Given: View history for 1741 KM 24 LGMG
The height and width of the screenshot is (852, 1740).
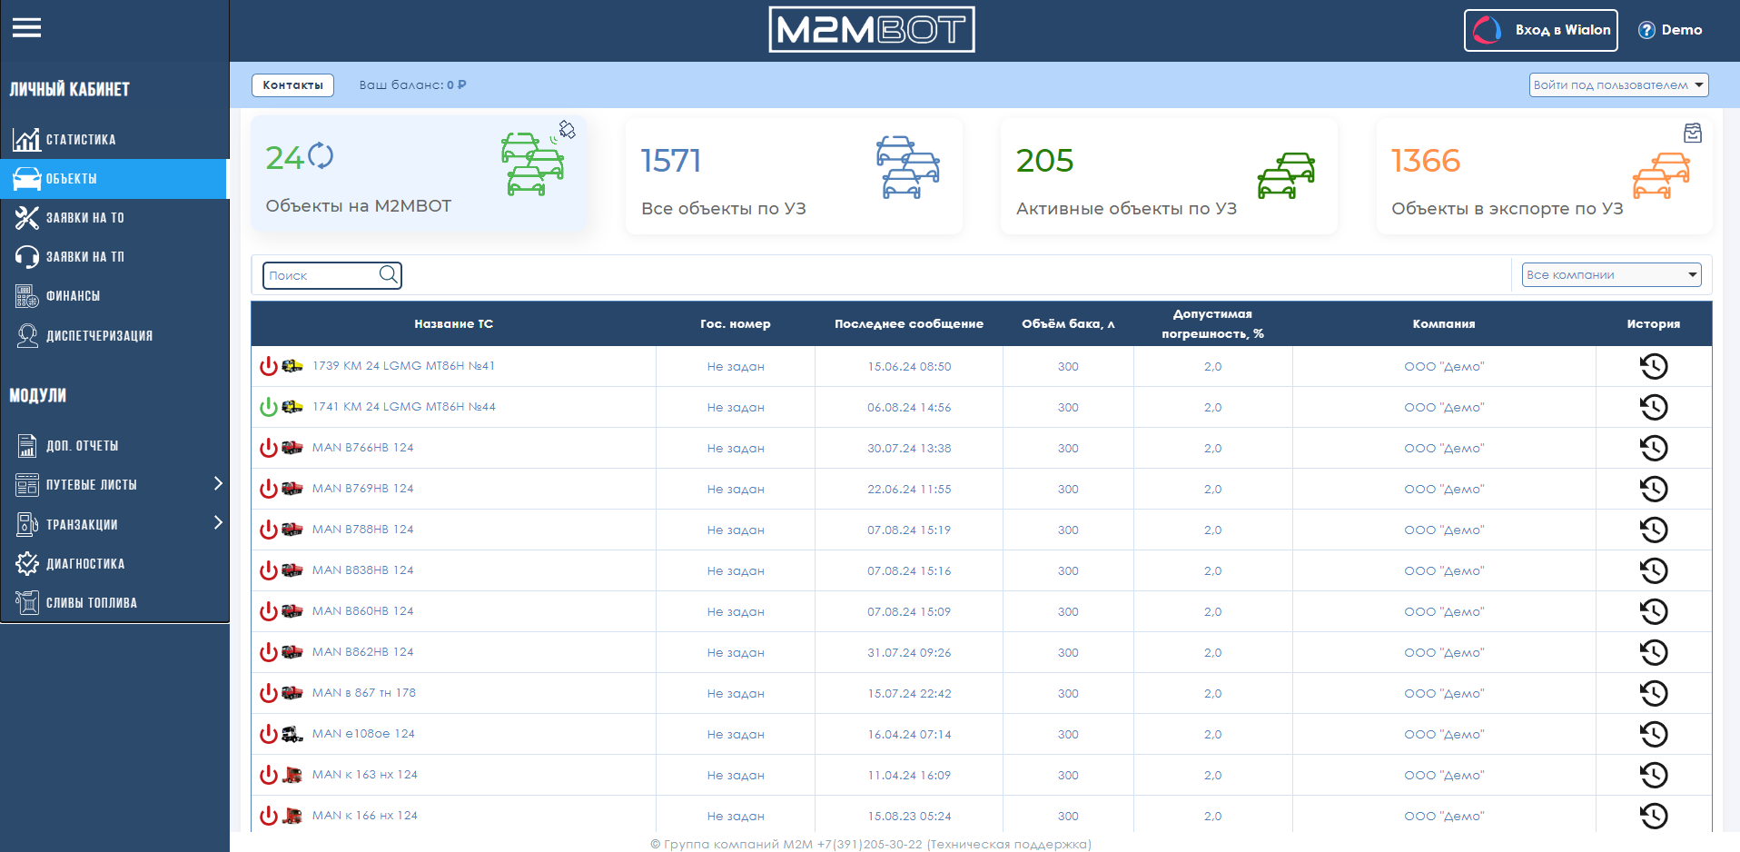Looking at the screenshot, I should (1654, 407).
